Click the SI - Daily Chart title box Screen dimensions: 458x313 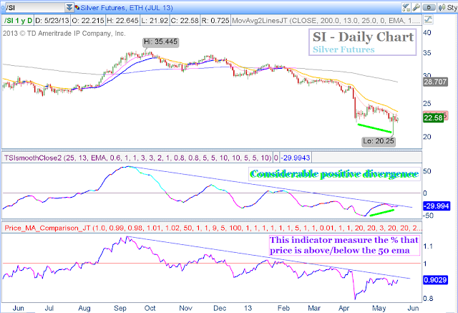(363, 42)
